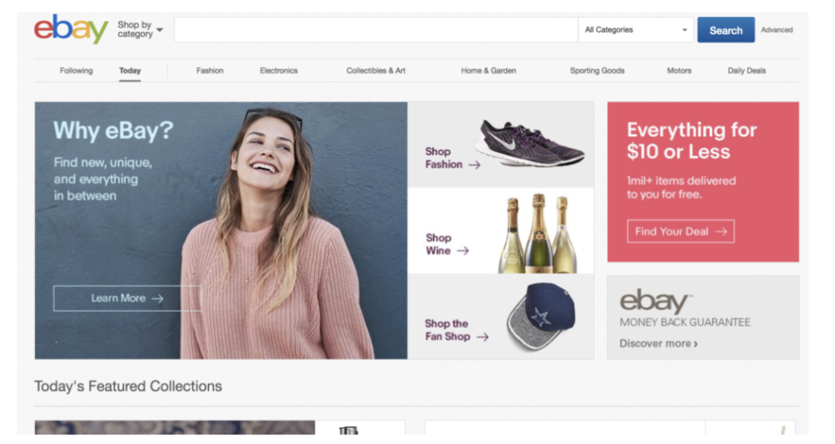This screenshot has width=835, height=444.
Task: Go to Daily Deals
Action: 747,70
